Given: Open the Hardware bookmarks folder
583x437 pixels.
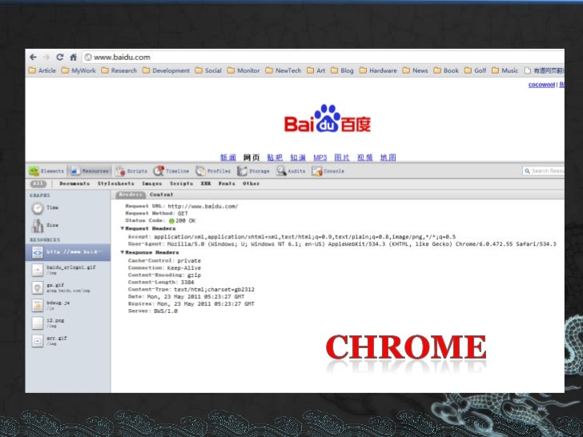Looking at the screenshot, I should pos(378,70).
